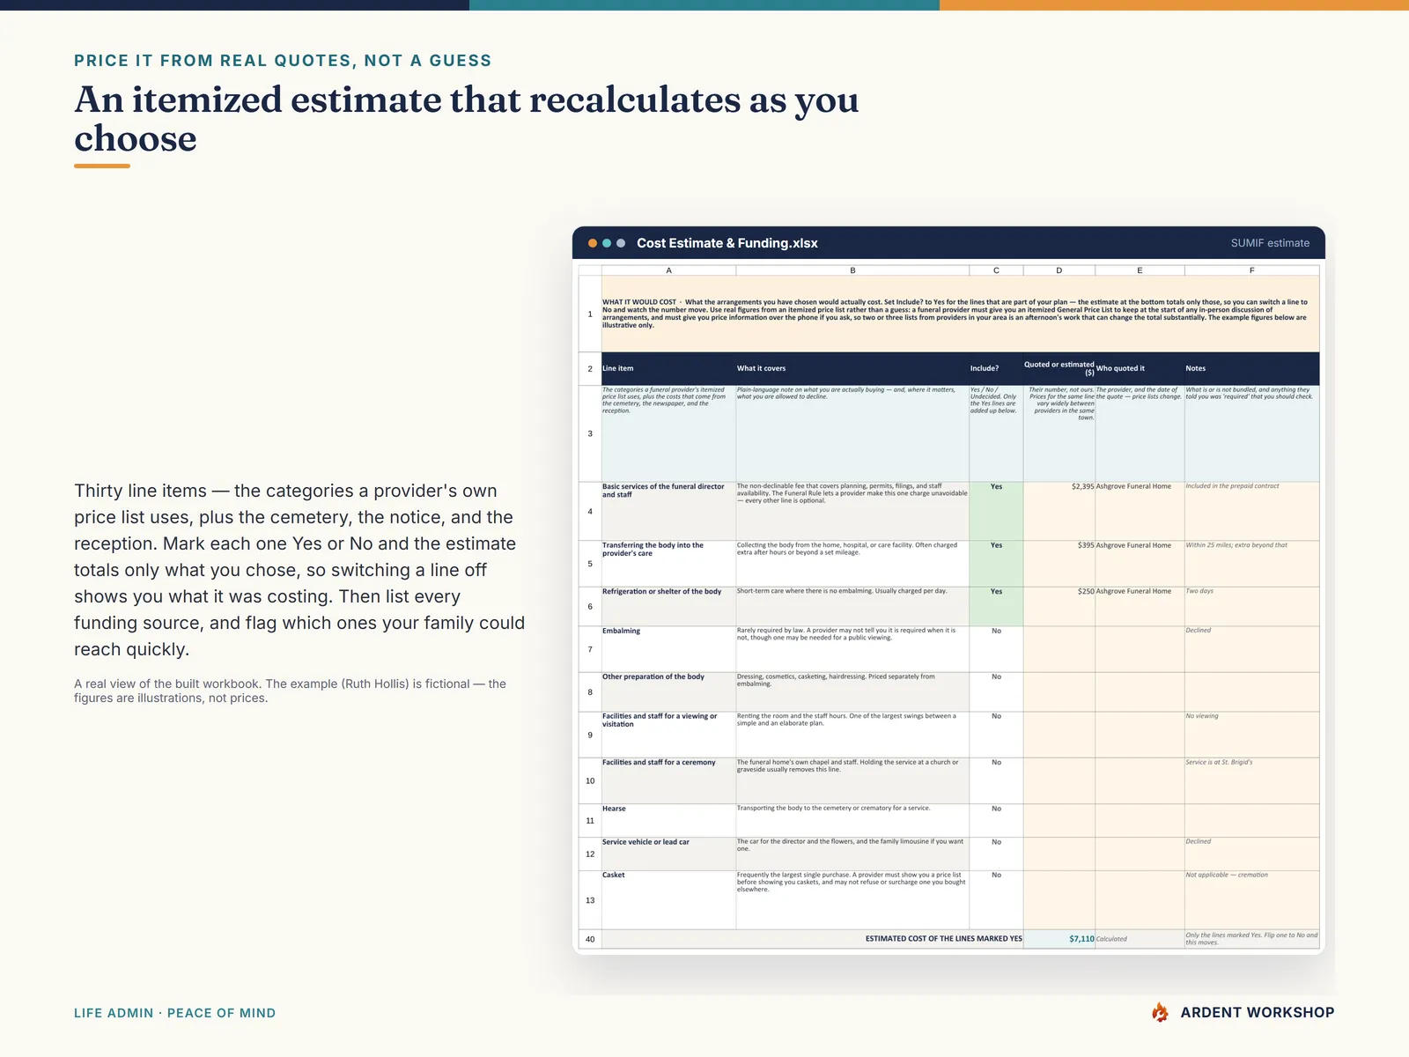Viewport: 1409px width, 1057px height.
Task: Select column B header
Action: tap(852, 270)
